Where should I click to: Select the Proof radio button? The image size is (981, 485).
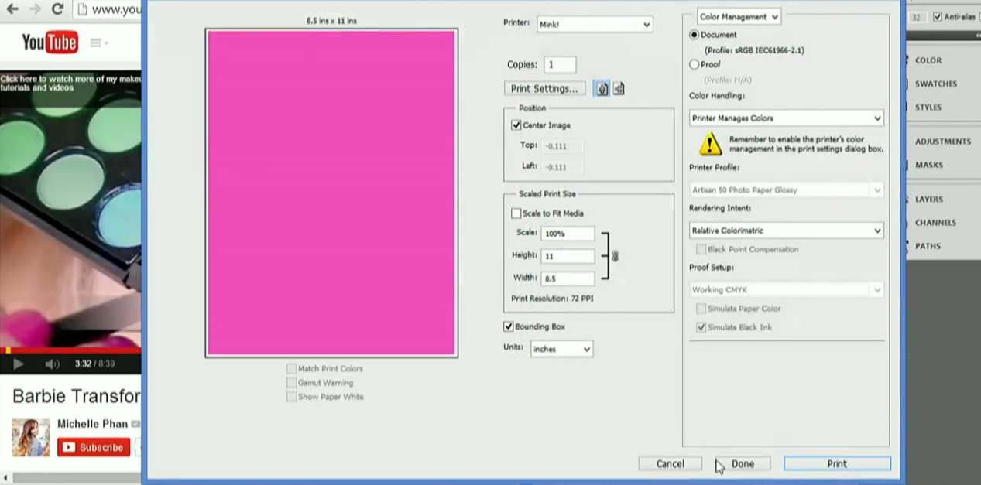695,65
